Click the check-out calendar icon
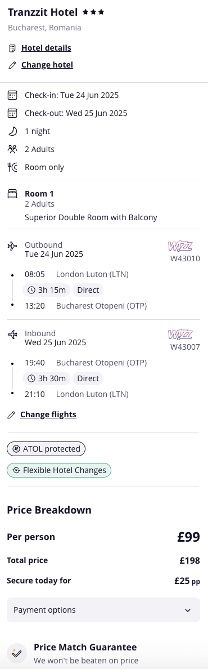The width and height of the screenshot is (208, 669). tap(12, 113)
